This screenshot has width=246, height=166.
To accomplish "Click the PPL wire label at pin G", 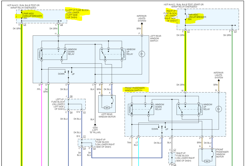I will 39,89.
